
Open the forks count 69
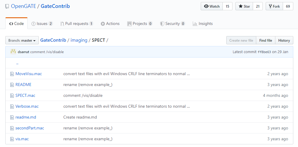tap(288, 6)
